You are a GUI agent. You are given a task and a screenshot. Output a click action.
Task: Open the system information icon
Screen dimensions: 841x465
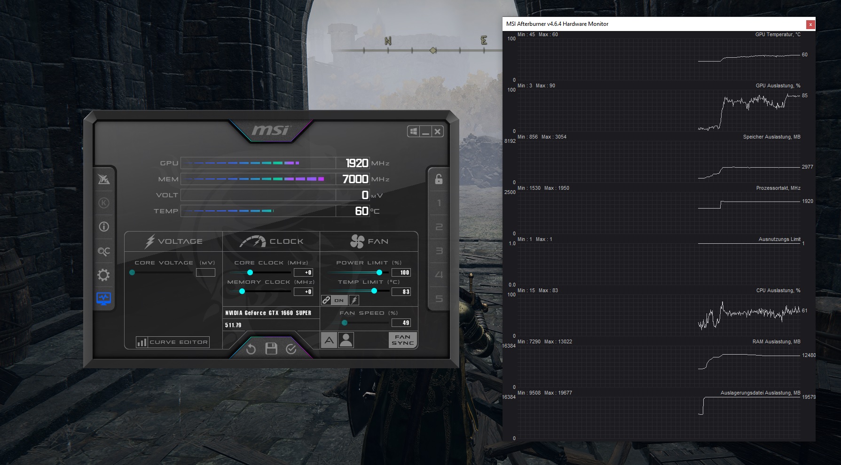click(104, 227)
